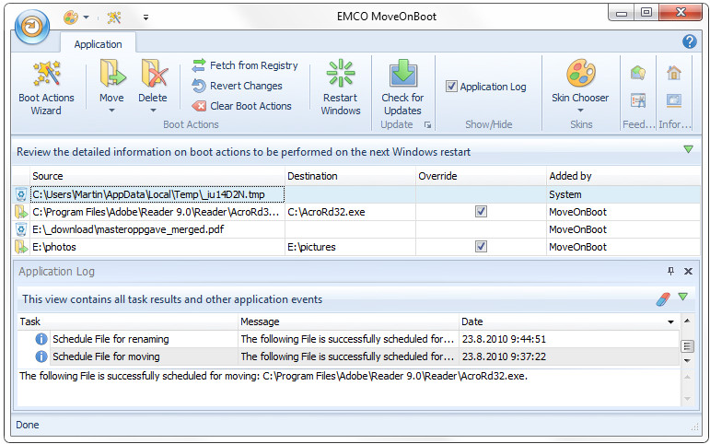Click the move icon of the AcroRd32 row

click(21, 212)
